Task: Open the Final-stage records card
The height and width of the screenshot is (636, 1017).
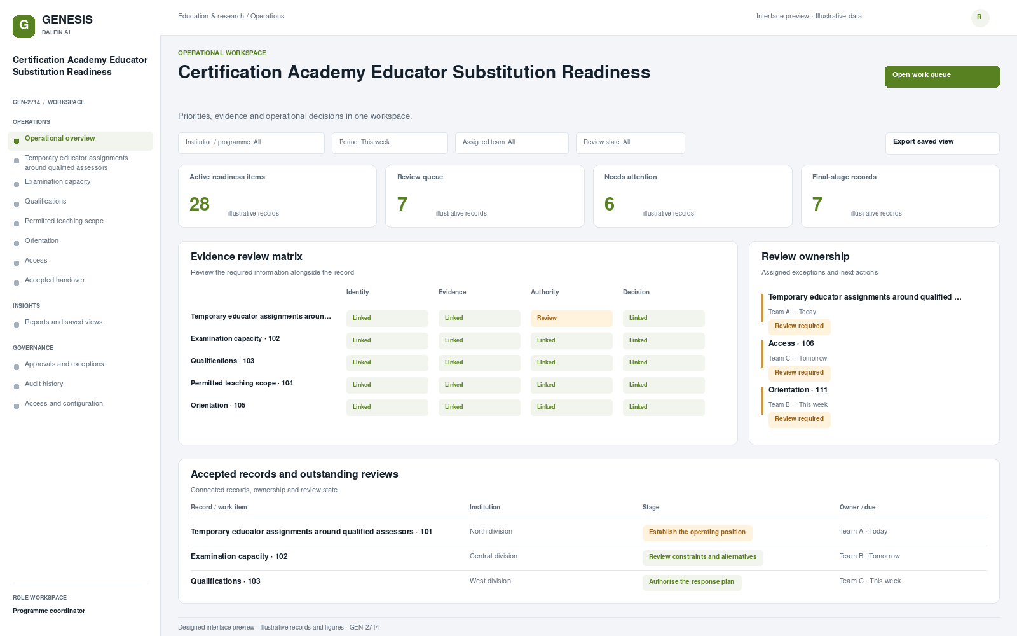Action: pos(900,196)
